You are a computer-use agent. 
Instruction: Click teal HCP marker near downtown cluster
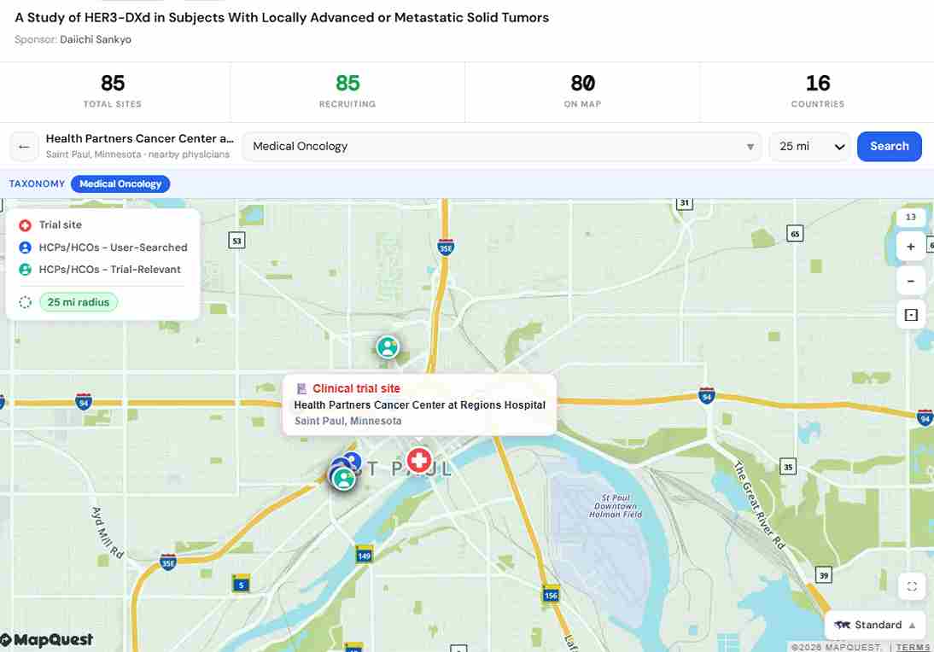344,479
